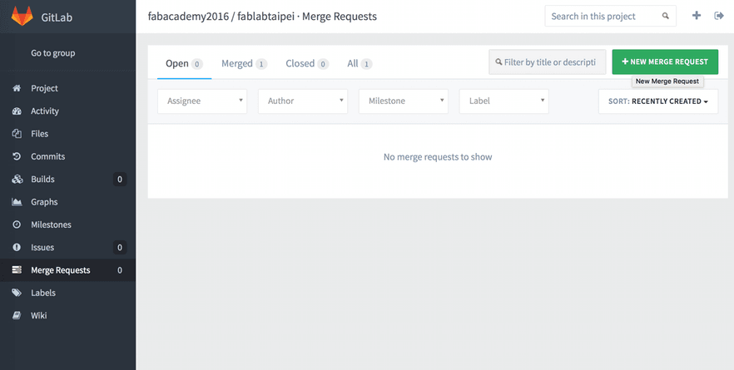Open Builds in the sidebar
The height and width of the screenshot is (370, 734).
point(68,179)
